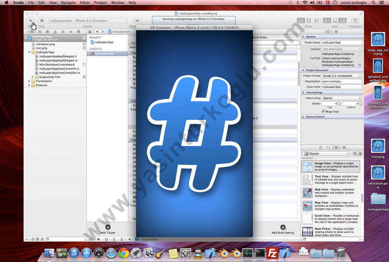Expand the Source Control section
389x262 pixels.
[x=303, y=116]
